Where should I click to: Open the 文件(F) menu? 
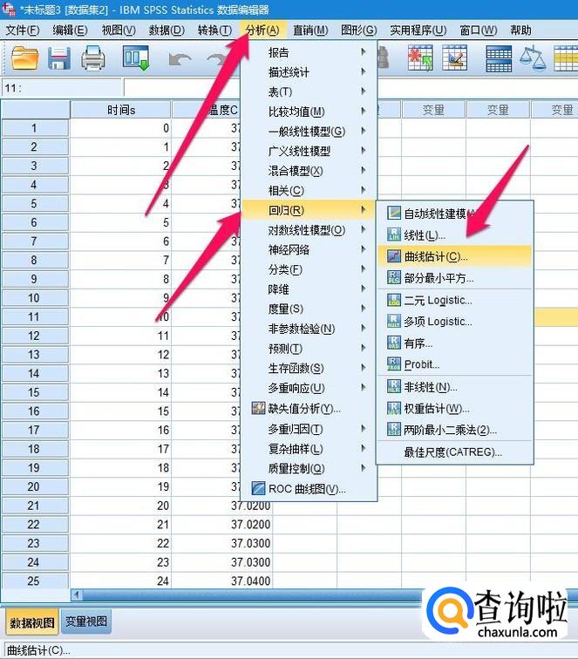23,31
